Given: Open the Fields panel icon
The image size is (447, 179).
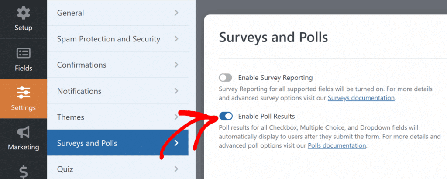Looking at the screenshot, I should tap(23, 54).
